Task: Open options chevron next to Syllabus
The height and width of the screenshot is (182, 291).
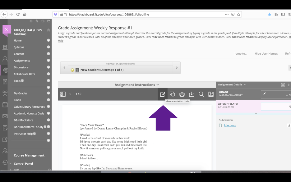Action: point(48,47)
